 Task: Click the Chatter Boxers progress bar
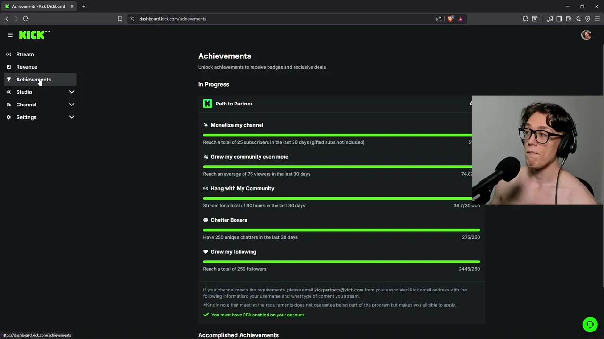point(341,230)
